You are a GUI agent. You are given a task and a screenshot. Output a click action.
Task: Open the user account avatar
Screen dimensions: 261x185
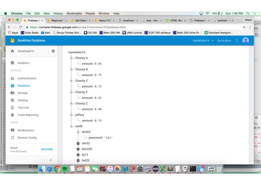pyautogui.click(x=246, y=40)
